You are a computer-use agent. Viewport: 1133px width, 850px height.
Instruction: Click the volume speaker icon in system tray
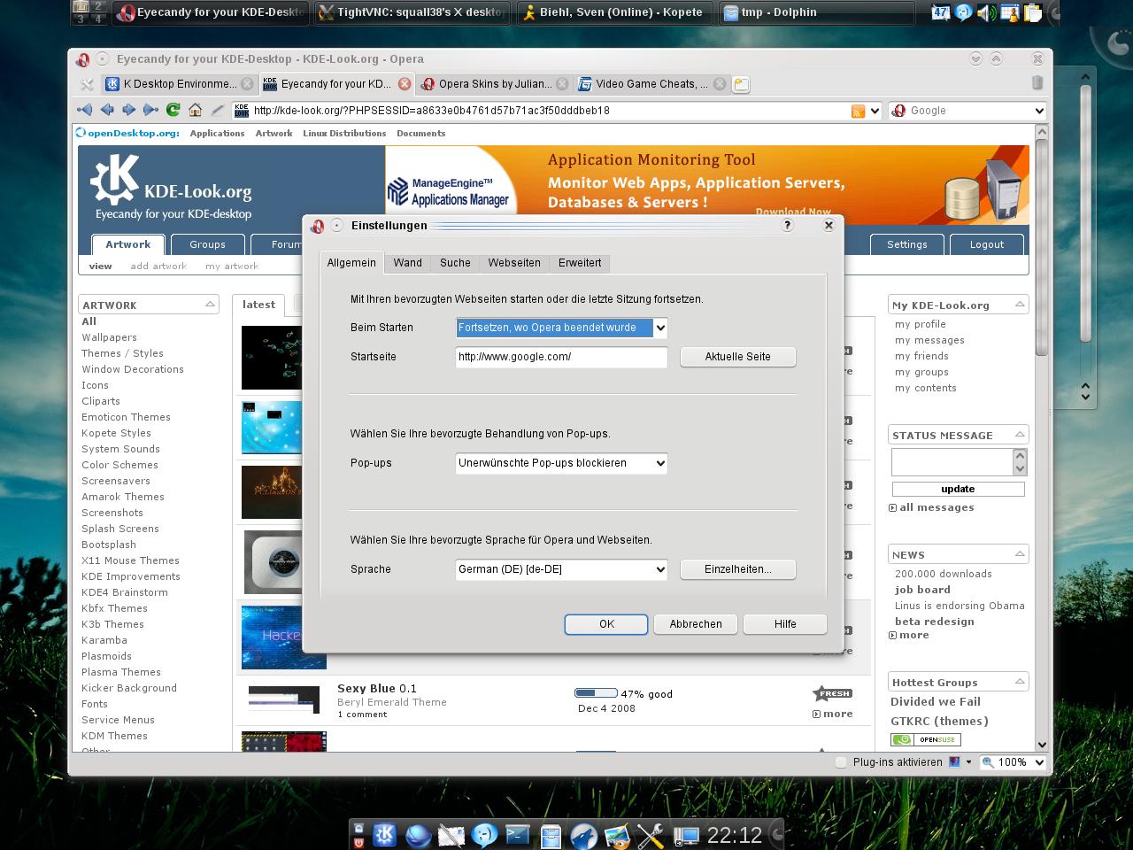(987, 12)
